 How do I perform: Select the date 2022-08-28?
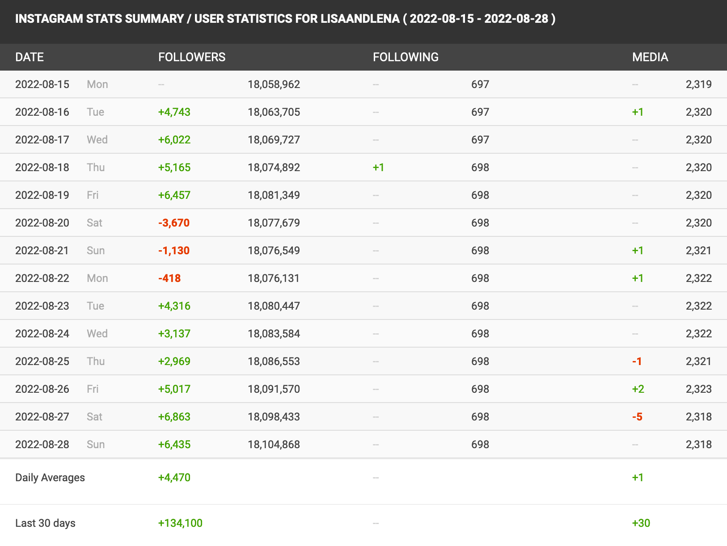pos(42,445)
